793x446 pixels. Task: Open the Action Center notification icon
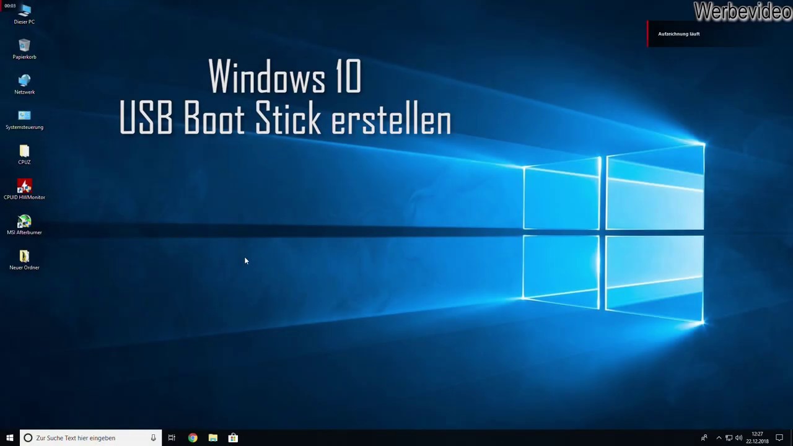tap(779, 438)
